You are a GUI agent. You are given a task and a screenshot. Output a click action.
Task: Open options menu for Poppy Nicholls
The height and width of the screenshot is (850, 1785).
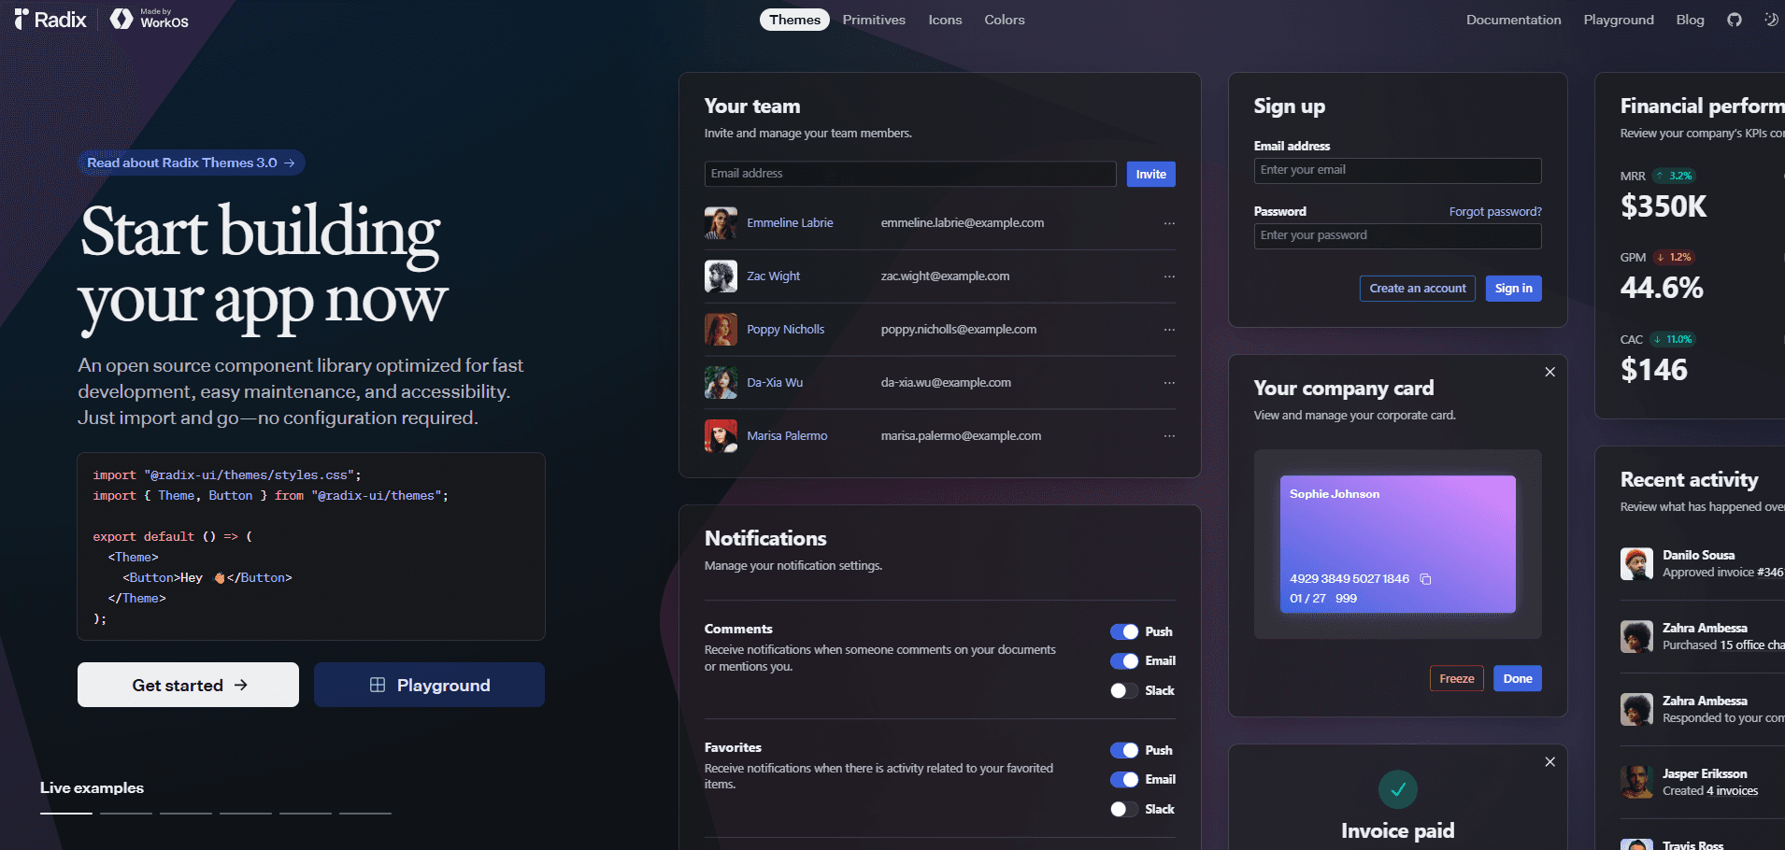point(1169,330)
